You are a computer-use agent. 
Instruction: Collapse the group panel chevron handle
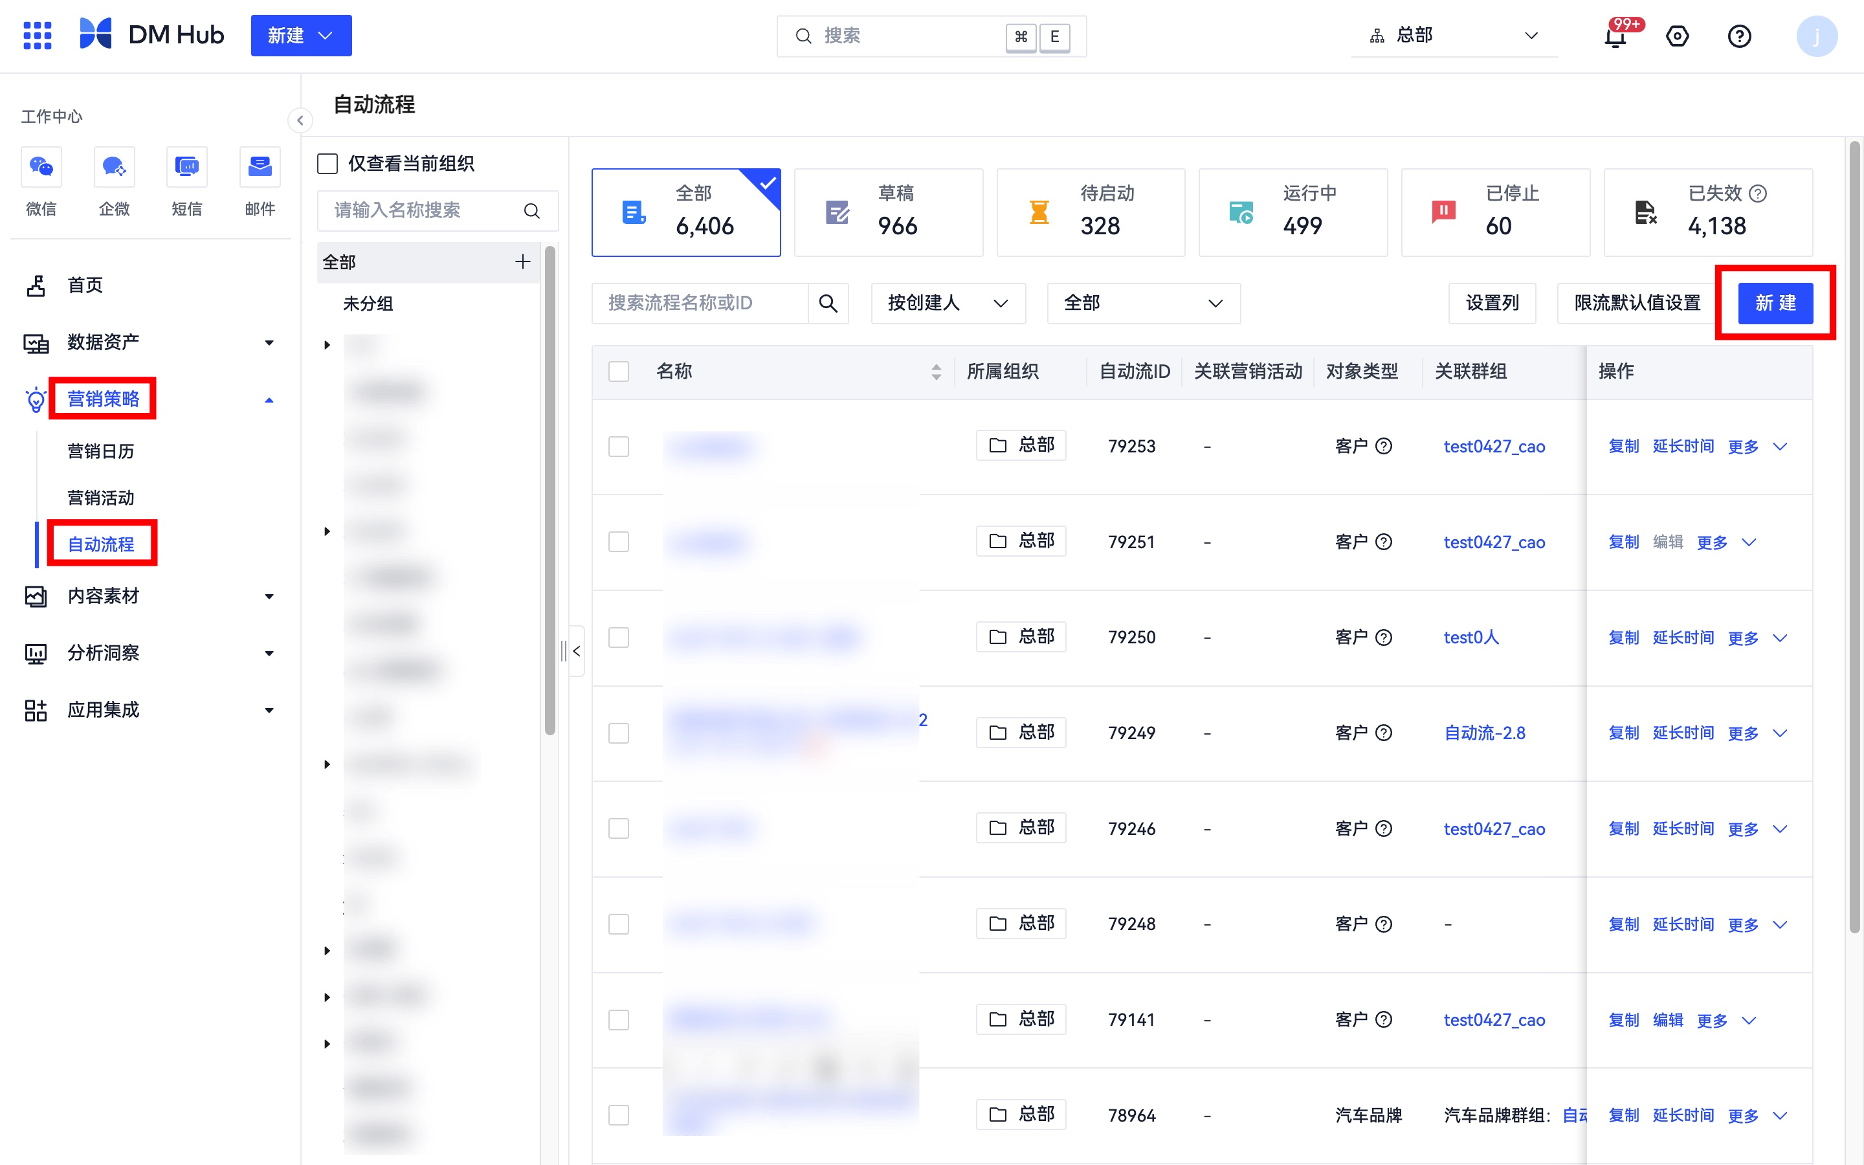tap(576, 651)
